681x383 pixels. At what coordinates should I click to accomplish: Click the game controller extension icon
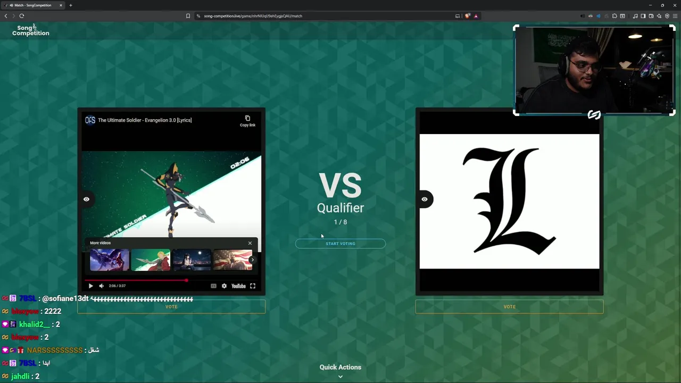tap(591, 16)
